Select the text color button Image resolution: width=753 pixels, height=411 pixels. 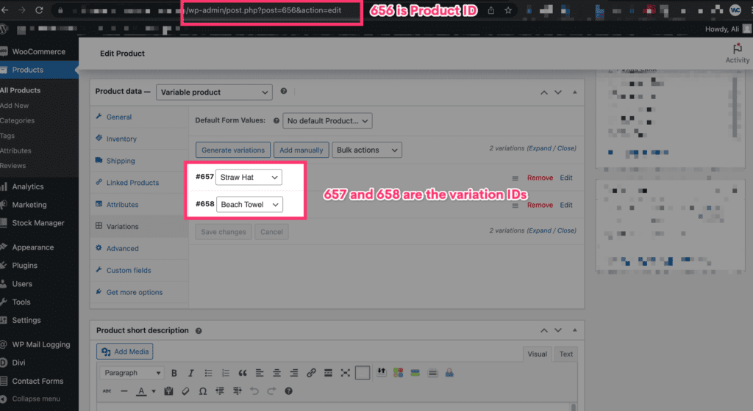coord(141,391)
